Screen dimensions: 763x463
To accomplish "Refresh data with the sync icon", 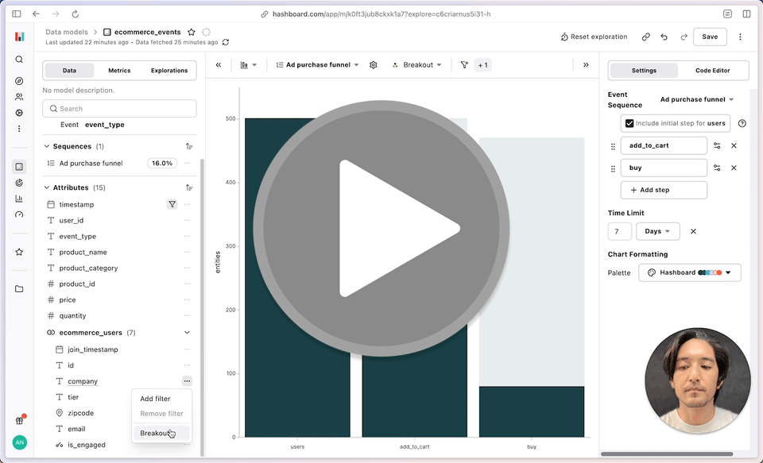I will click(x=225, y=42).
